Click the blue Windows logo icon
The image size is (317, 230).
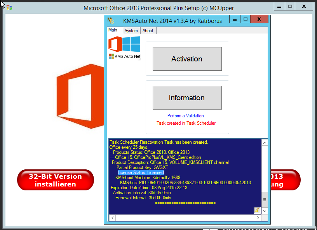pos(131,44)
